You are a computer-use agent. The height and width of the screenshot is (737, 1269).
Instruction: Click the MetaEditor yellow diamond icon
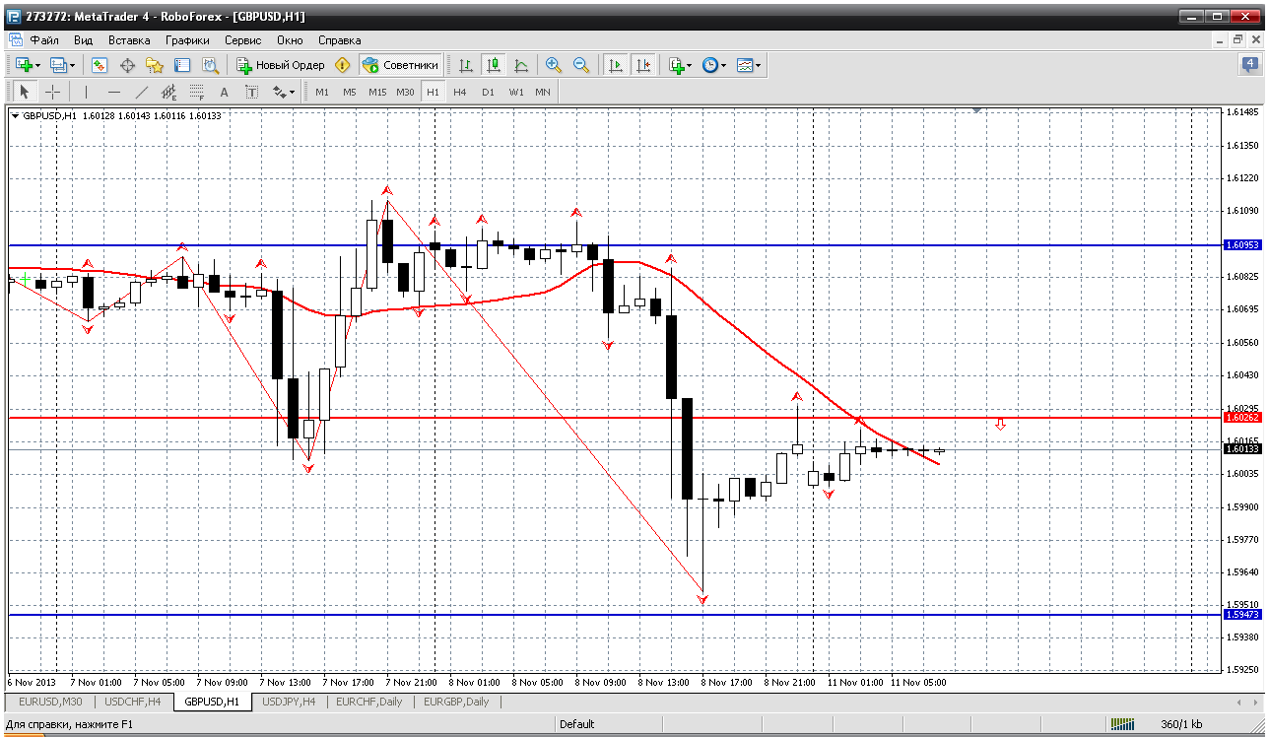(x=342, y=65)
